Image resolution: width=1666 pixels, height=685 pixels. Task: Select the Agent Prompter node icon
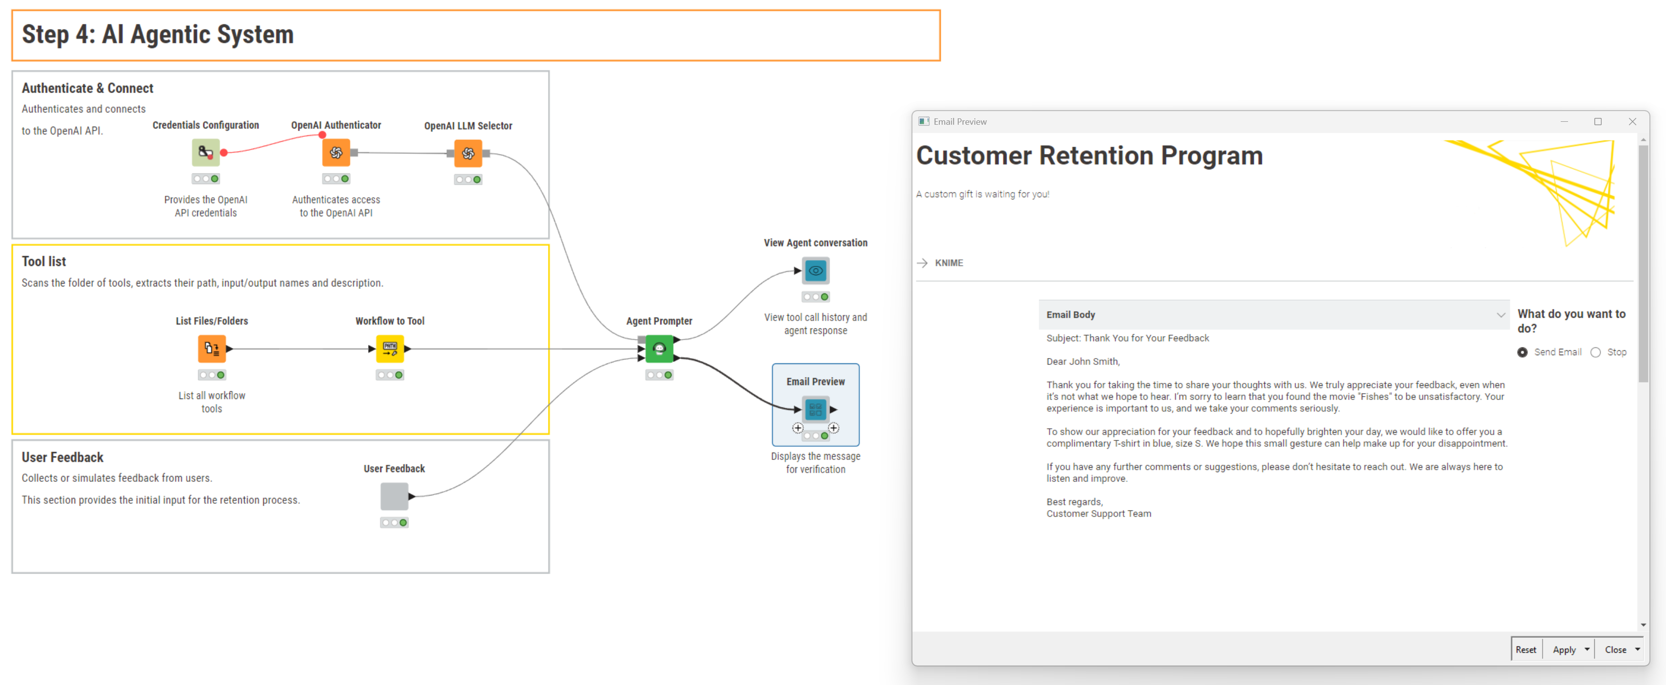[659, 349]
